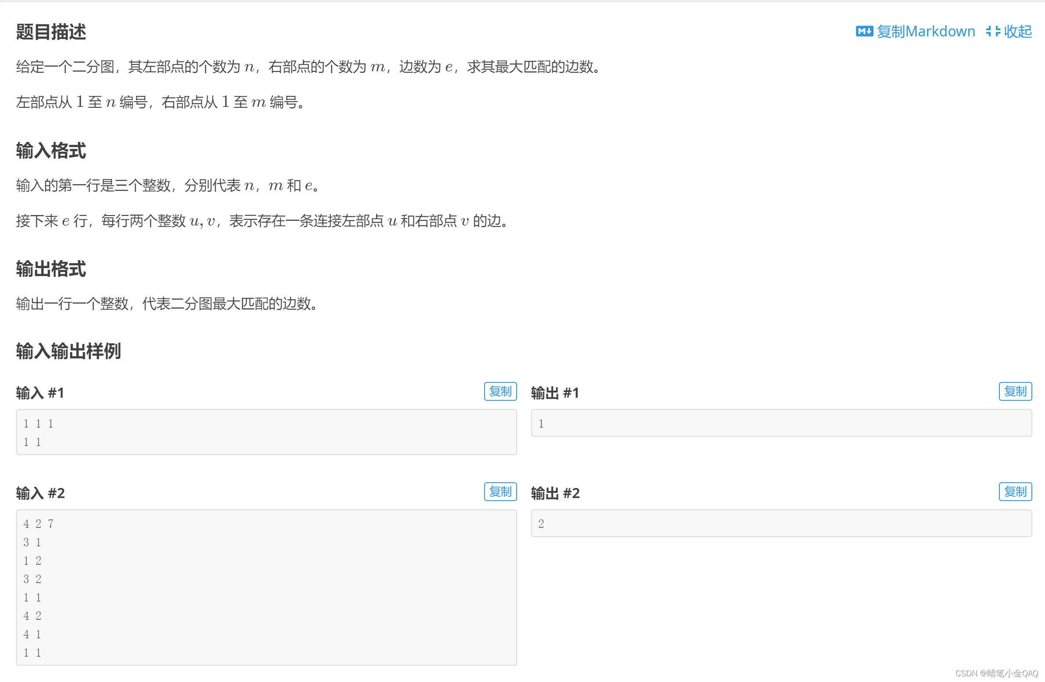Click the 输出 #2 sample box showing 2
The image size is (1045, 682).
pos(781,523)
